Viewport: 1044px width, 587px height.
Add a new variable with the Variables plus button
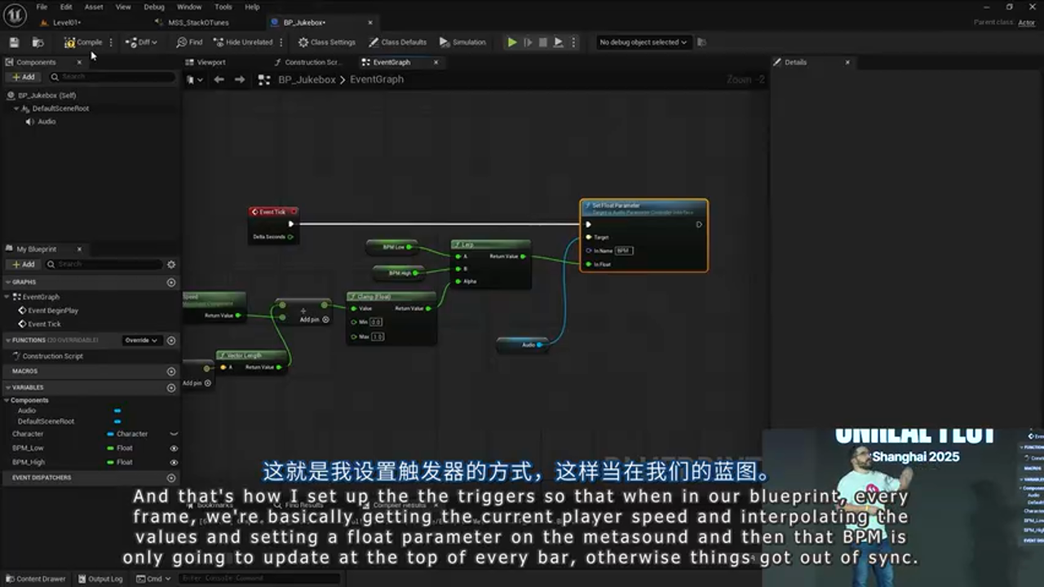(x=171, y=387)
